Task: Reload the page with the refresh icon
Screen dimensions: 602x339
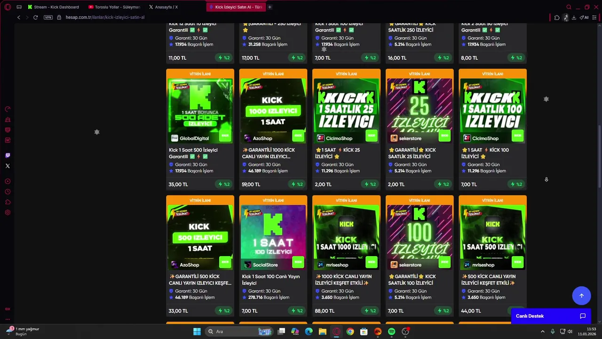Action: coord(35,17)
